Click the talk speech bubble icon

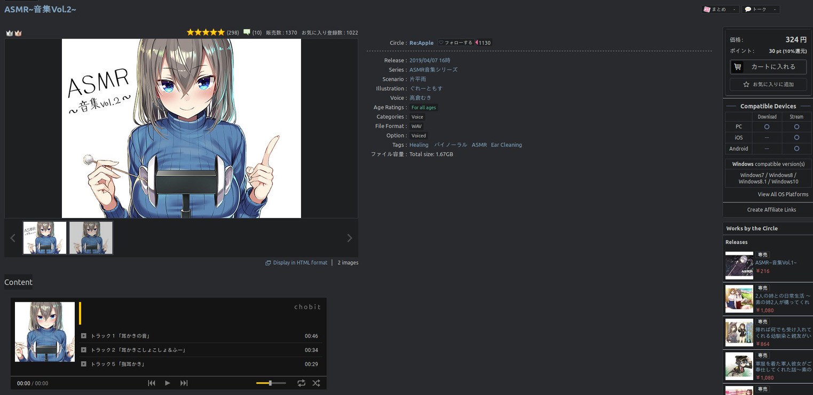[x=748, y=9]
